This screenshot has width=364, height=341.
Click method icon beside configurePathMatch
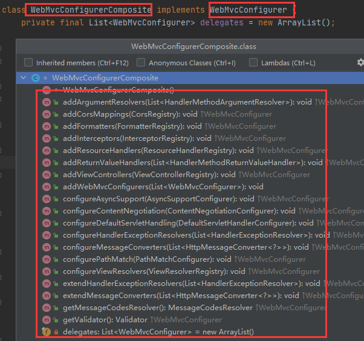click(x=47, y=259)
